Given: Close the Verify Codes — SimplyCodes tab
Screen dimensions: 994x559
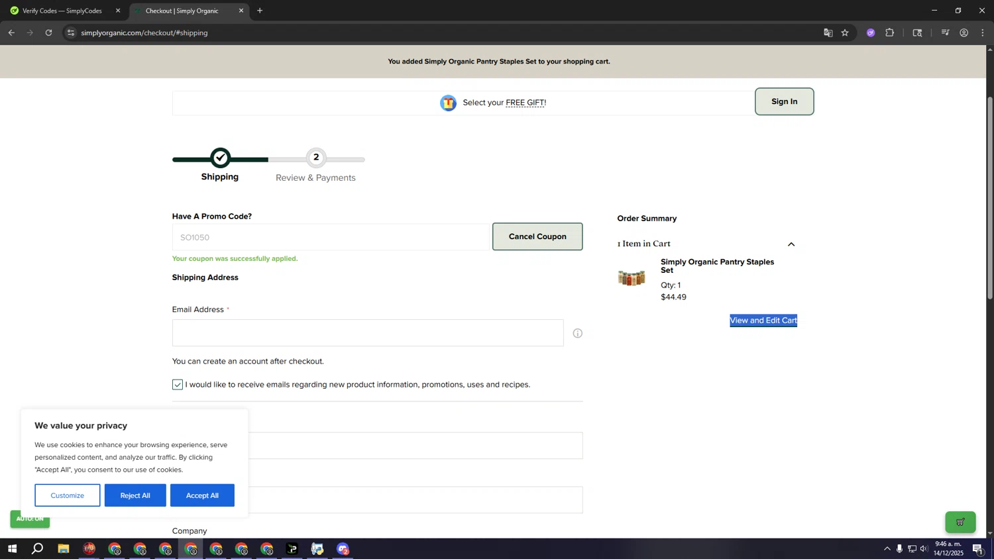Looking at the screenshot, I should point(118,11).
